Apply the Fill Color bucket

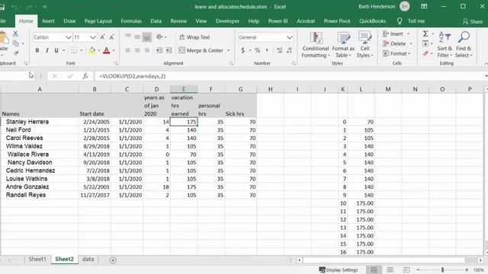[91, 50]
